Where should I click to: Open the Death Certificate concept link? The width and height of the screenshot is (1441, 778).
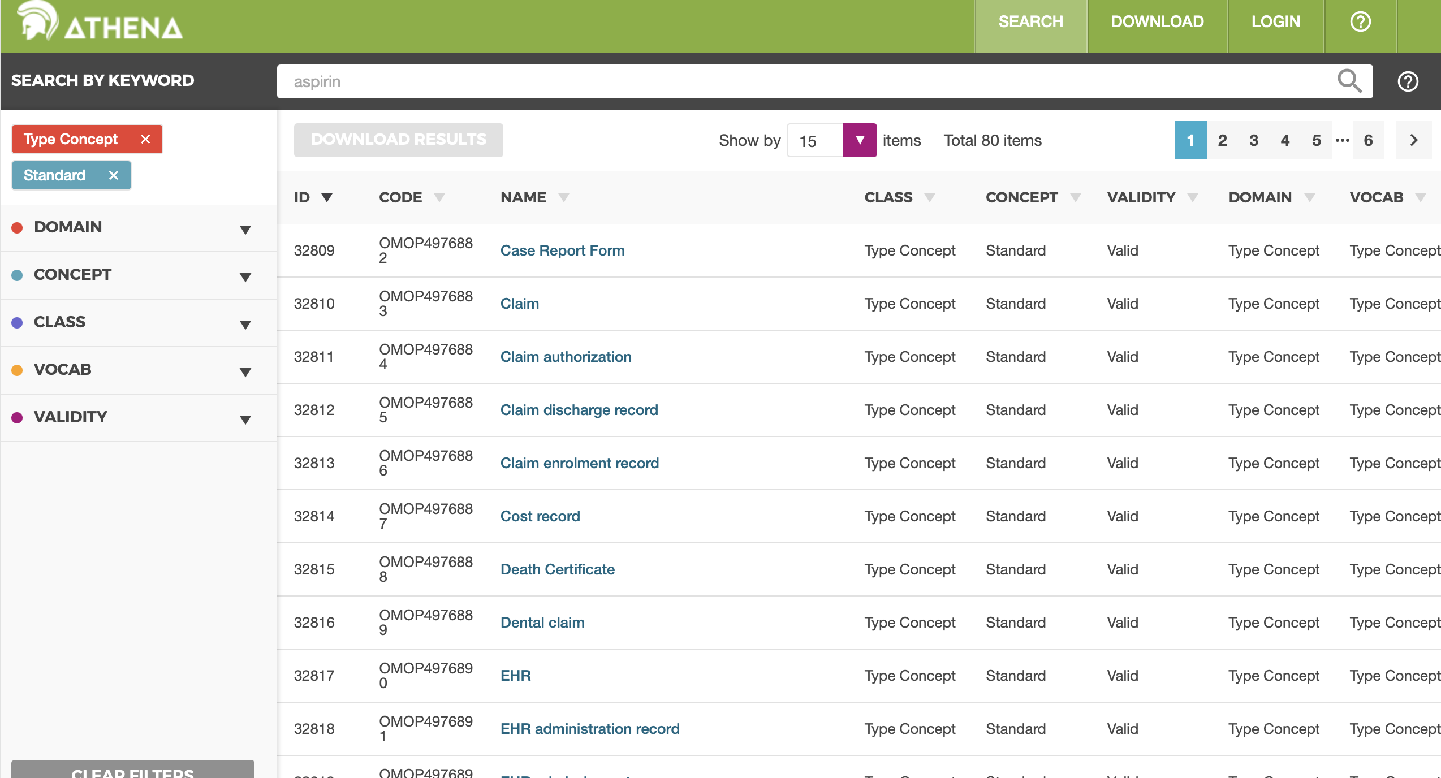tap(557, 569)
